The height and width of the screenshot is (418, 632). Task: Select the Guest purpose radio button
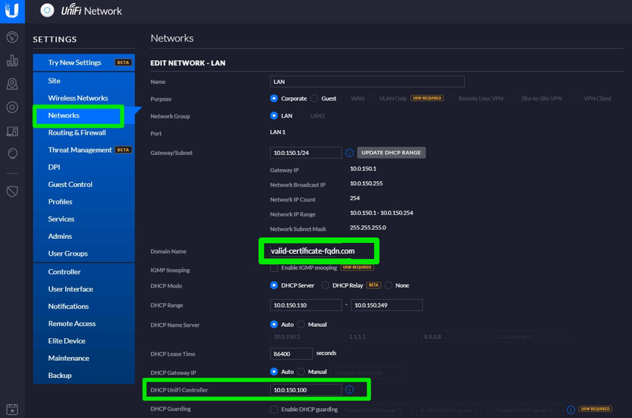pyautogui.click(x=314, y=99)
